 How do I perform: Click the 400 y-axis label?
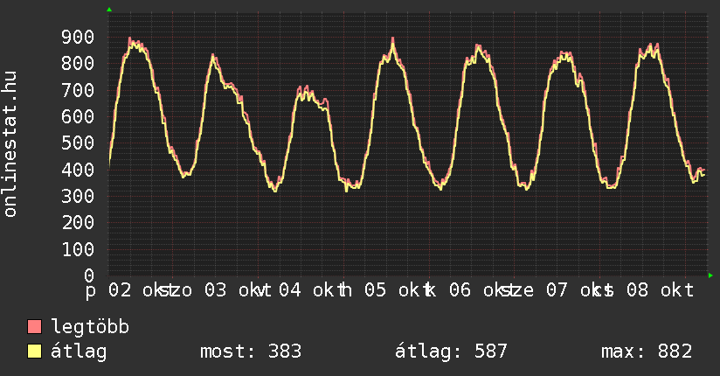click(x=78, y=170)
